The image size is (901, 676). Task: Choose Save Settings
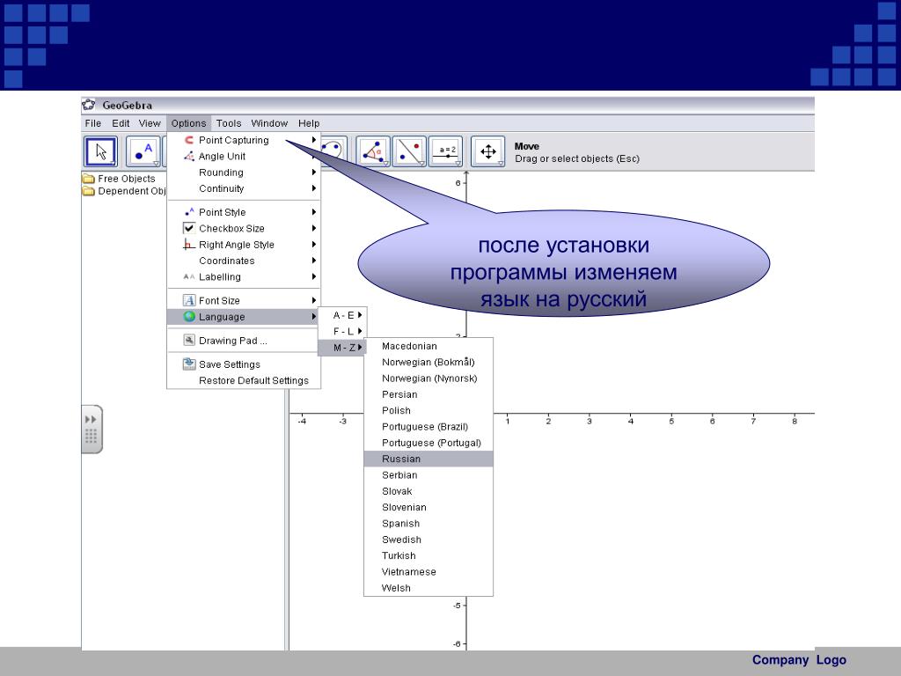click(244, 364)
